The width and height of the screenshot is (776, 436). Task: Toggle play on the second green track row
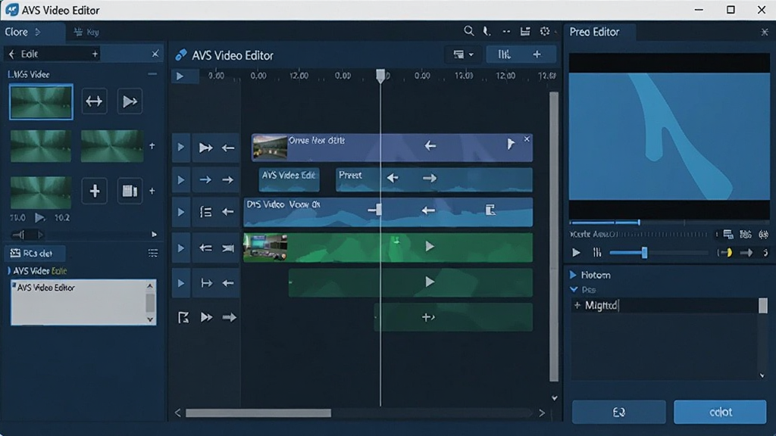(180, 283)
